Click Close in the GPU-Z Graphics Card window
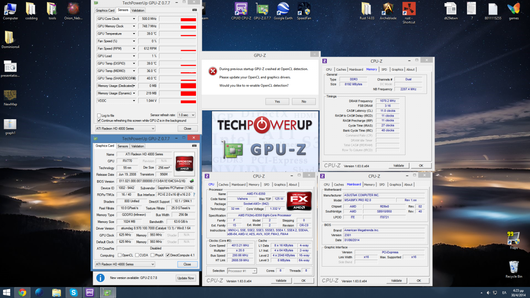 187,264
